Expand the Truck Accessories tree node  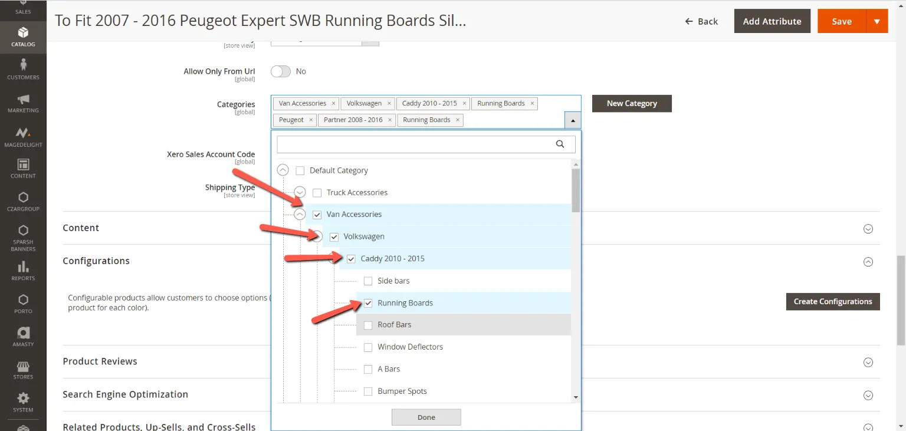pos(300,192)
